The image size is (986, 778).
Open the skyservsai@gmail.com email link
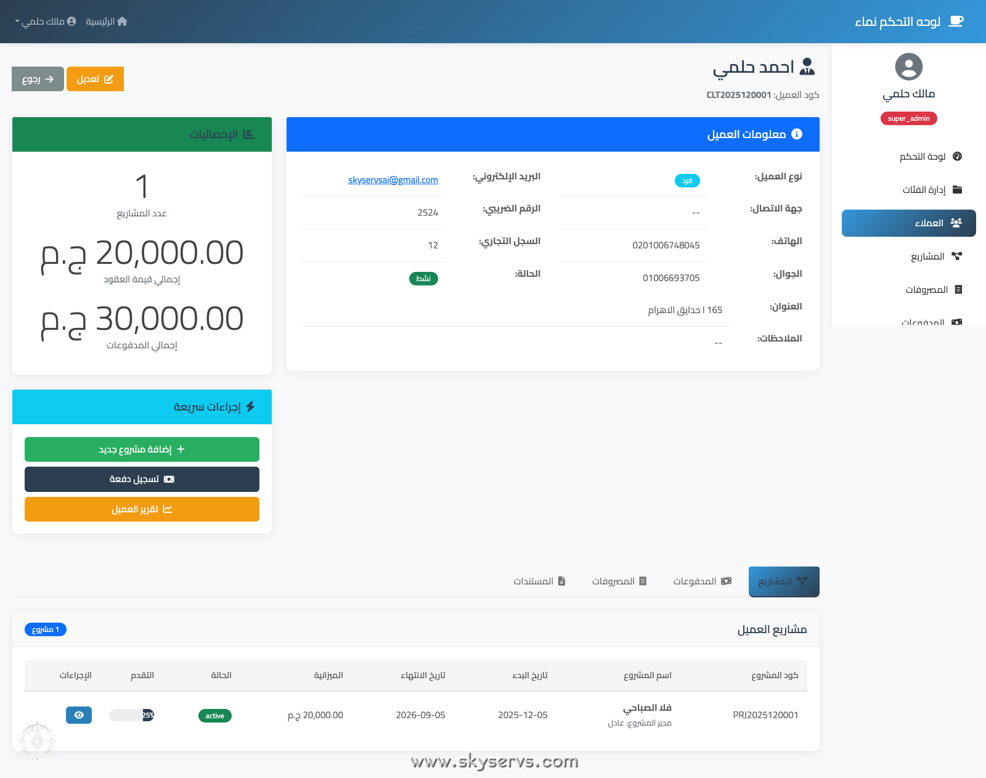[393, 180]
